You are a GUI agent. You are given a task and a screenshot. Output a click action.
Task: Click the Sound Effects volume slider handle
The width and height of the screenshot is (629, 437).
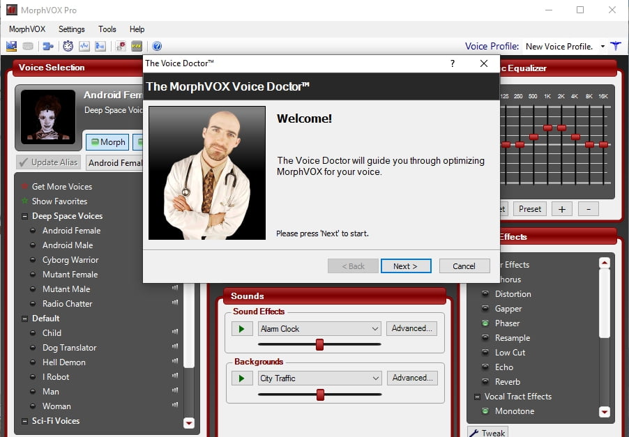tap(319, 344)
